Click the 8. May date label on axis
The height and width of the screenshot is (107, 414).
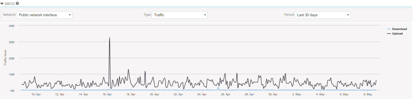[368, 94]
